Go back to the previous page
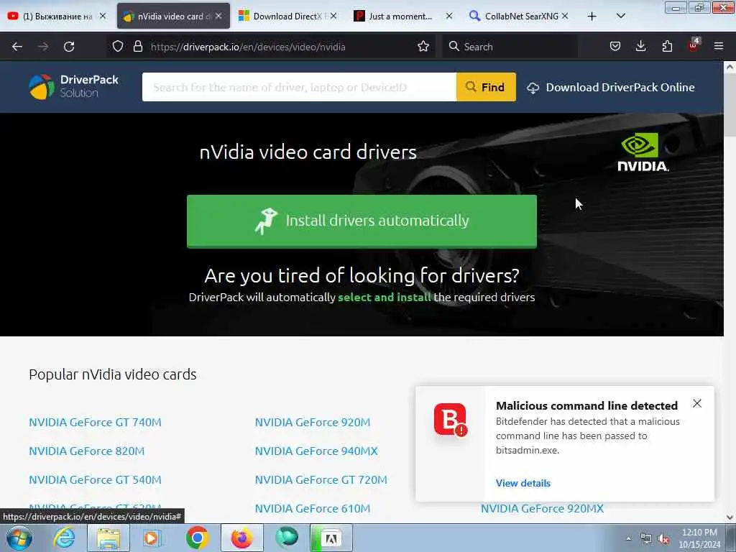This screenshot has height=552, width=736. [17, 47]
